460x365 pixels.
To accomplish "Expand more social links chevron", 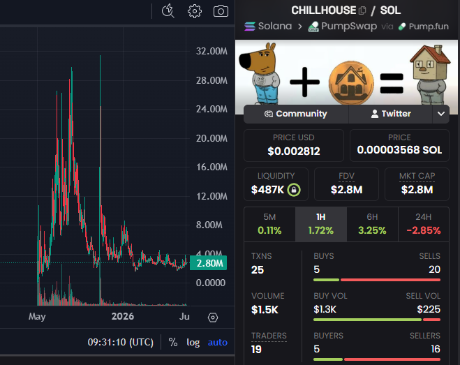I will click(x=441, y=114).
